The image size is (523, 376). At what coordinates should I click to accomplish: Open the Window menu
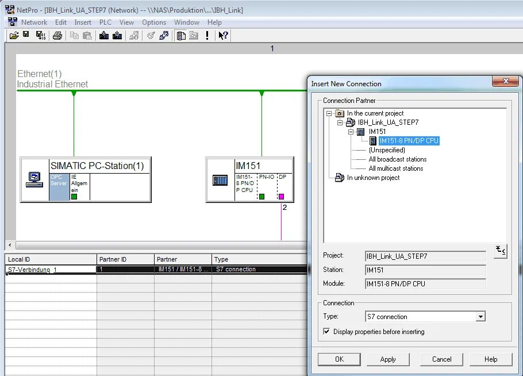[x=186, y=22]
